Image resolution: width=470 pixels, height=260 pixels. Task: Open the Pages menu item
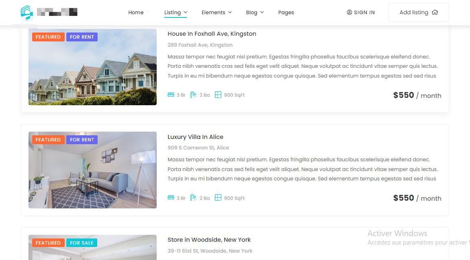pos(286,13)
